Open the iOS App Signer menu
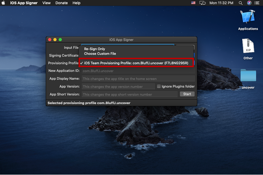The width and height of the screenshot is (263, 175). point(24,3)
